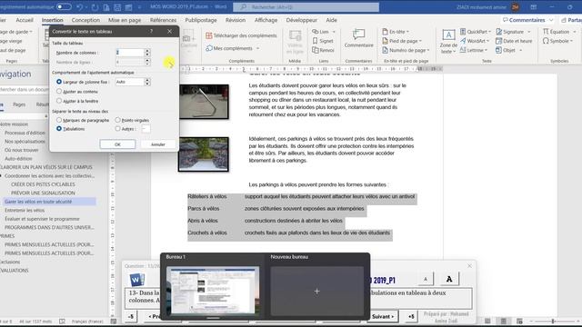Image resolution: width=582 pixels, height=327 pixels.
Task: Click the +5 skip-forward button
Action: (411, 316)
